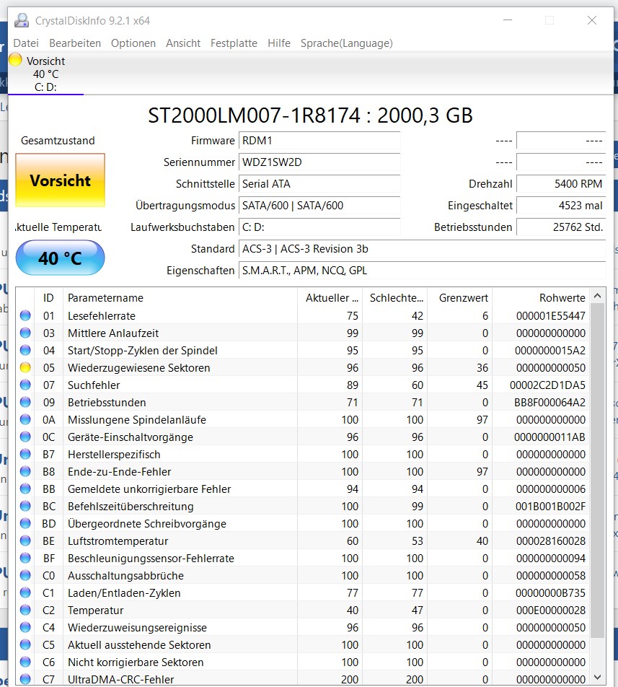This screenshot has height=687, width=618.
Task: Click the Eigenschaften field with S.M.A.R.T., APM
Action: click(423, 271)
